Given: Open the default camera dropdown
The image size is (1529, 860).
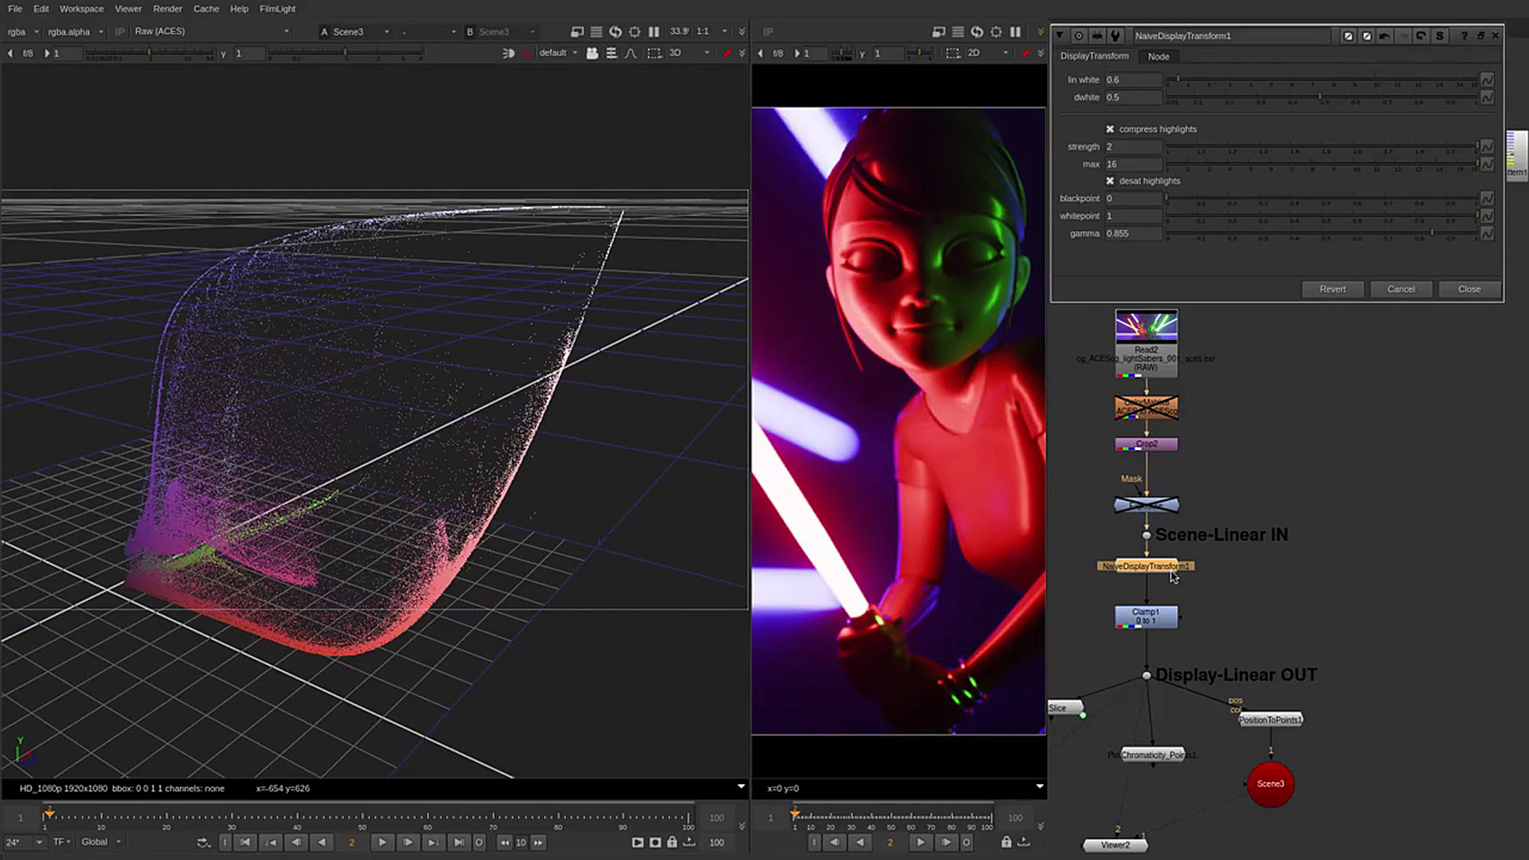Looking at the screenshot, I should pyautogui.click(x=558, y=53).
